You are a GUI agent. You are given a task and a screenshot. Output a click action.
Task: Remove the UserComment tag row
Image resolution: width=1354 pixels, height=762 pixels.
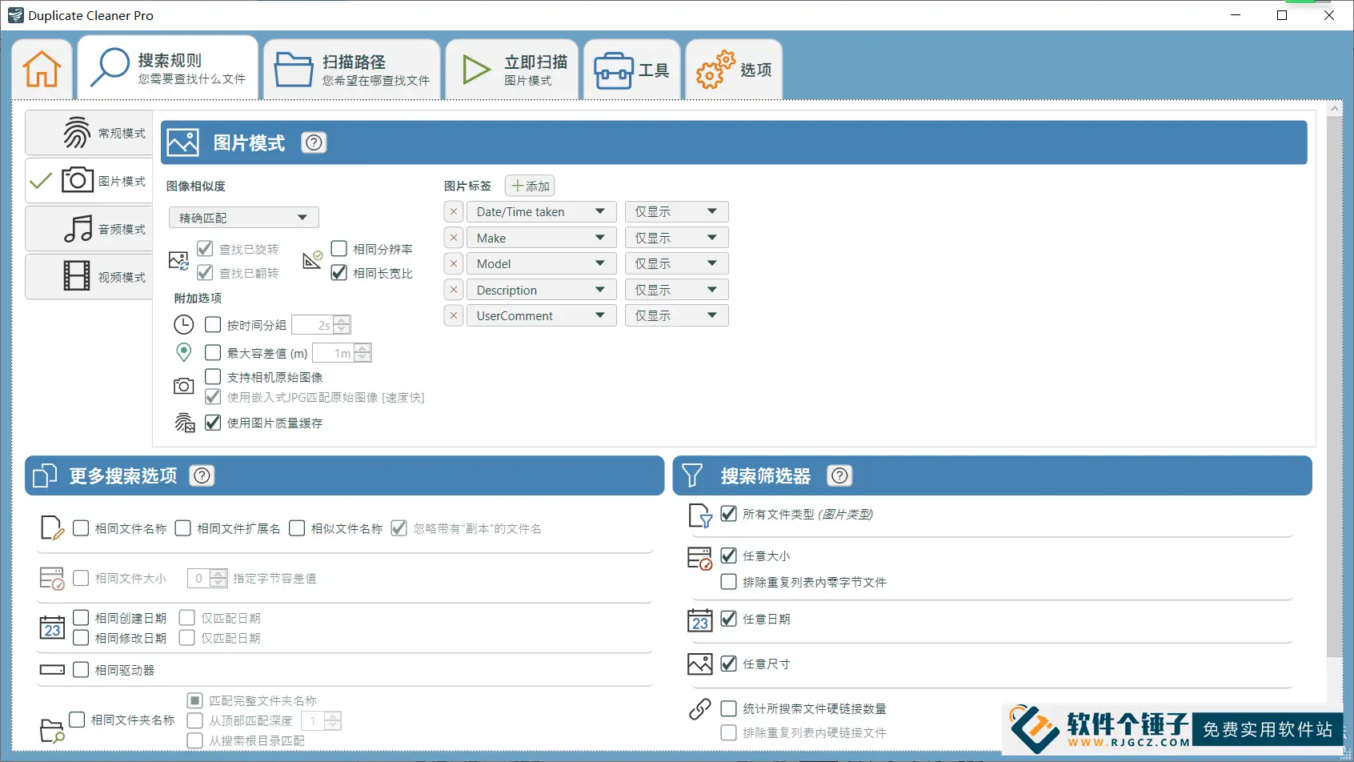(x=454, y=315)
